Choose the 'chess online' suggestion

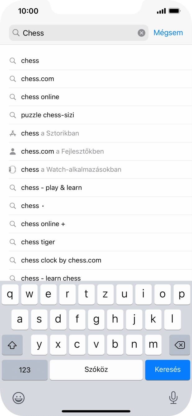click(x=40, y=97)
